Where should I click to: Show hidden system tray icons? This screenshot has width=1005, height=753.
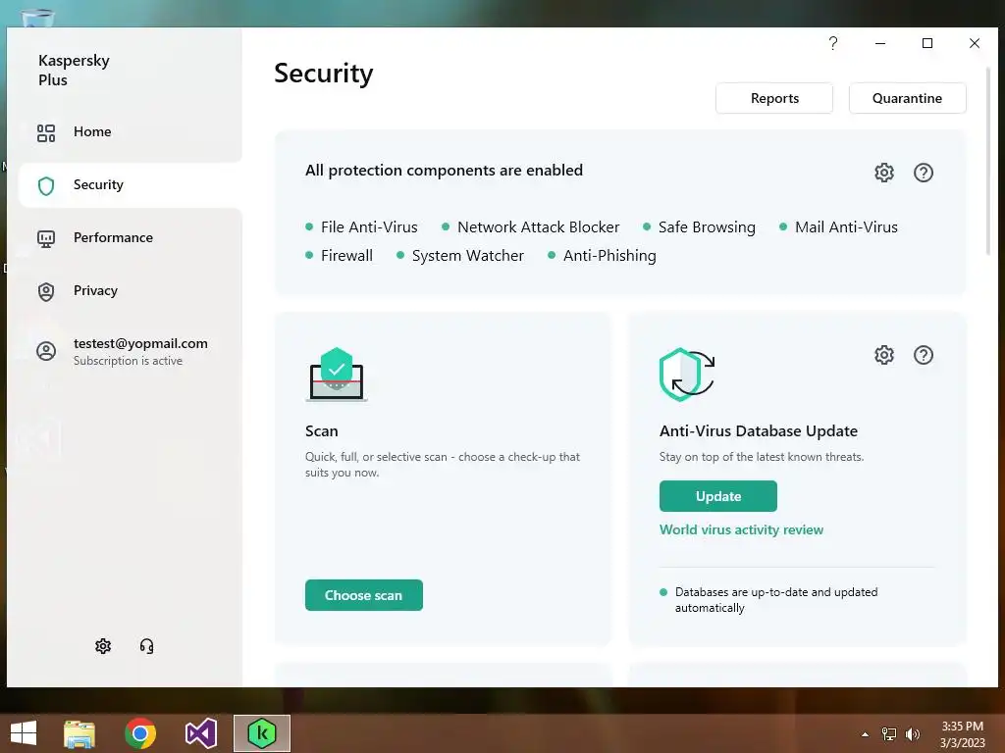click(x=865, y=734)
